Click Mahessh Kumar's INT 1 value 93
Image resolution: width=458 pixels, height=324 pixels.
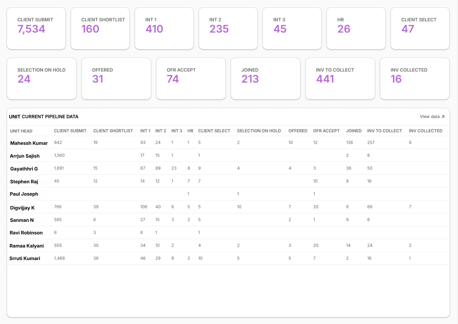(x=143, y=142)
